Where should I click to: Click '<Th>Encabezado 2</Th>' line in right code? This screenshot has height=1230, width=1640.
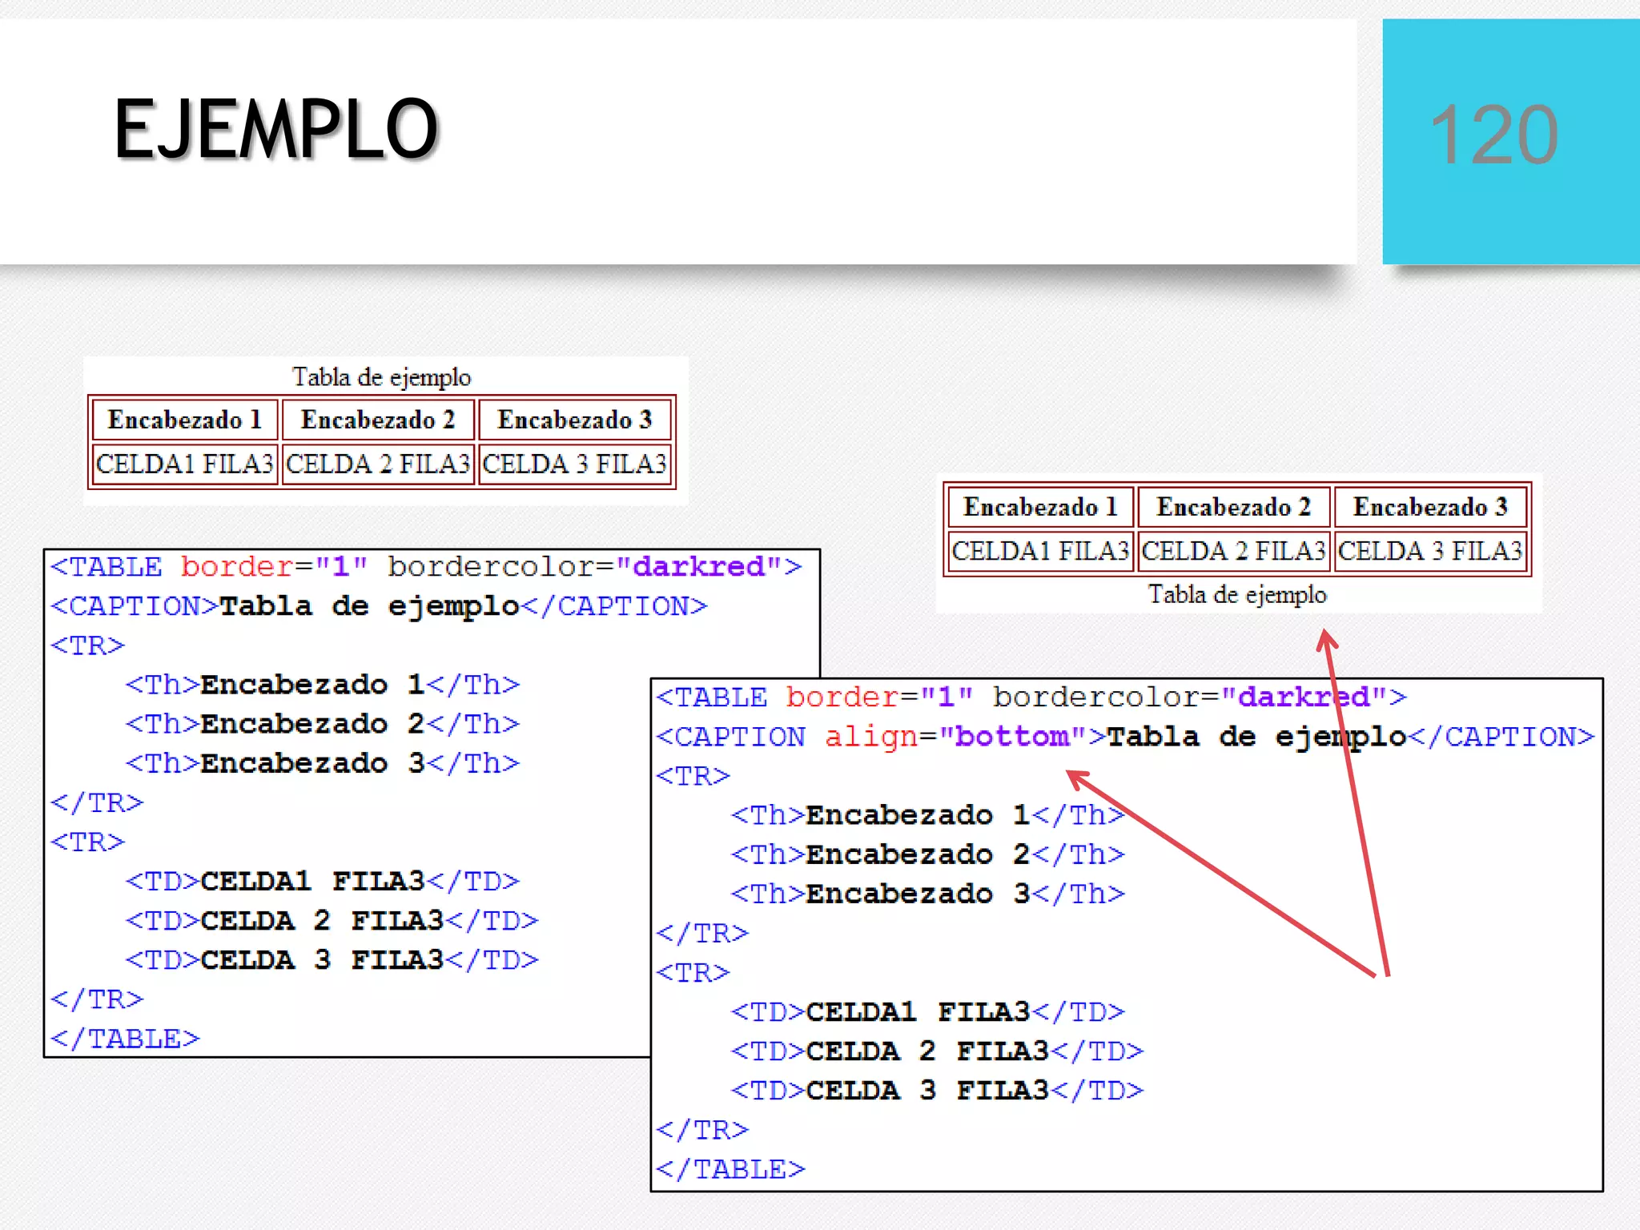pyautogui.click(x=927, y=854)
